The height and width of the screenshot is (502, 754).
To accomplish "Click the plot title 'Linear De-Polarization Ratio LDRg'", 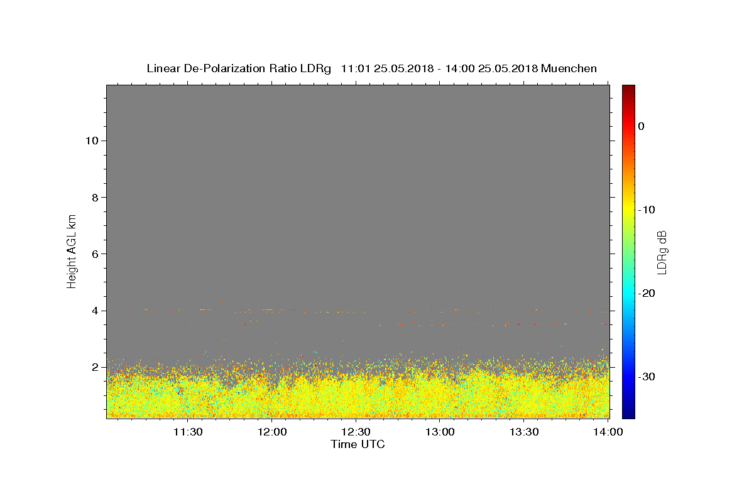I will (239, 68).
